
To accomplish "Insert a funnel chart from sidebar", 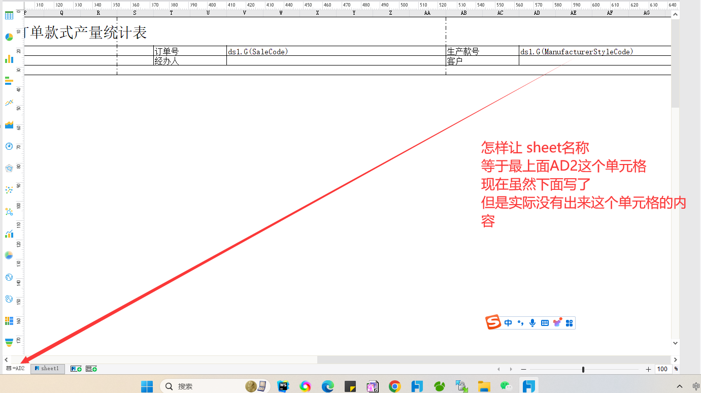I will [x=9, y=342].
